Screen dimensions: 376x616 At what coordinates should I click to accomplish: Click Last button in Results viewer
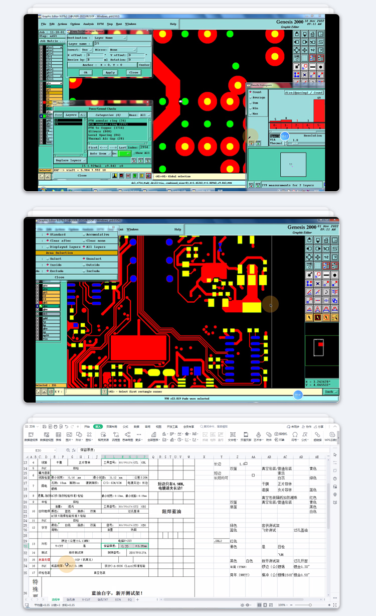pos(123,148)
